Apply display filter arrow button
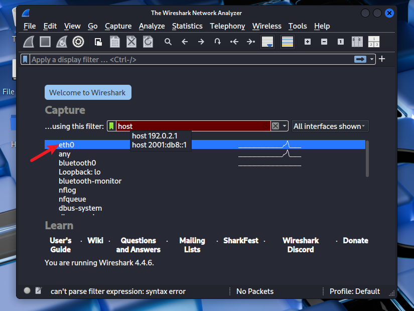Viewport: 414px width, 311px height. tap(360, 59)
